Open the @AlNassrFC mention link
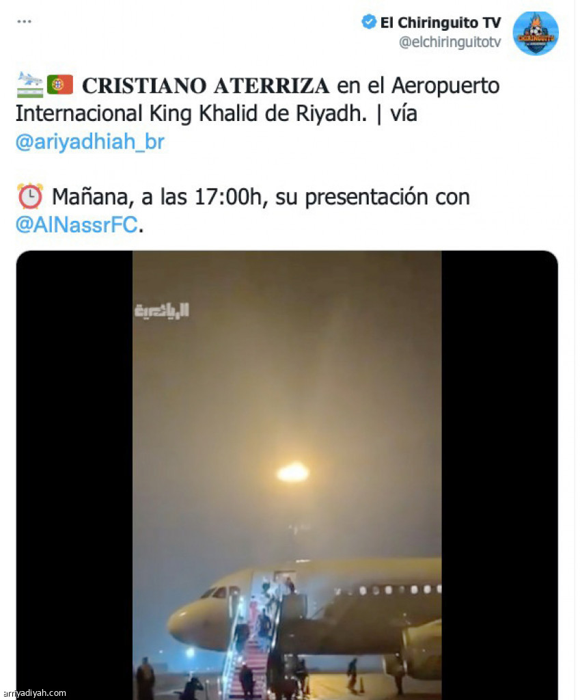The width and height of the screenshot is (580, 700). pyautogui.click(x=77, y=224)
